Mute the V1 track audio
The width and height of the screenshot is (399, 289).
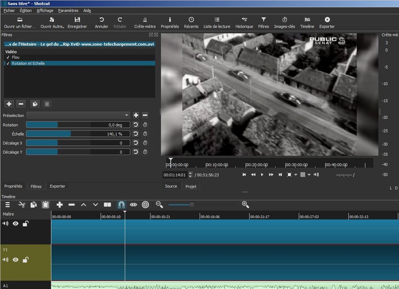click(x=5, y=260)
